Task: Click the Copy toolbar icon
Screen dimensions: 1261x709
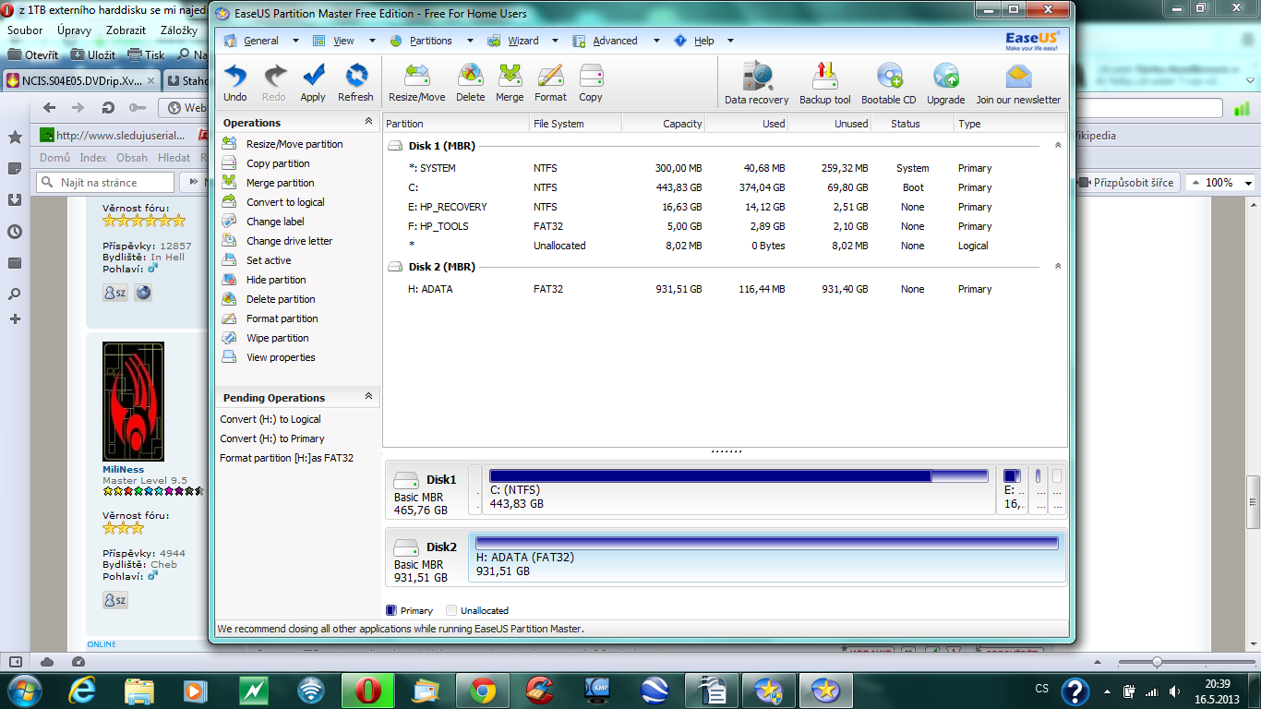Action: click(591, 82)
